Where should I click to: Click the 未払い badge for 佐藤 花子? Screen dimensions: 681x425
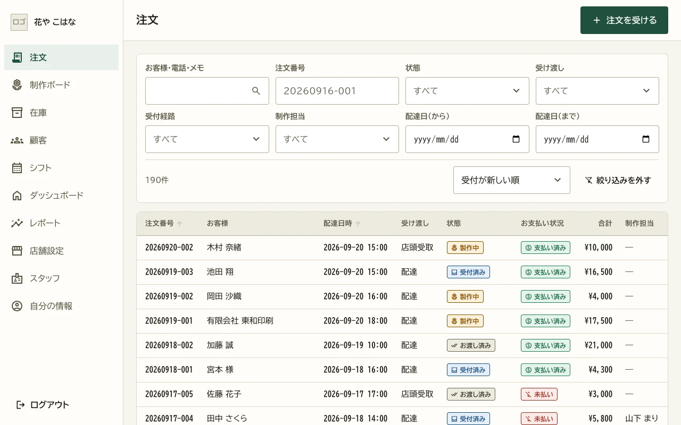539,394
